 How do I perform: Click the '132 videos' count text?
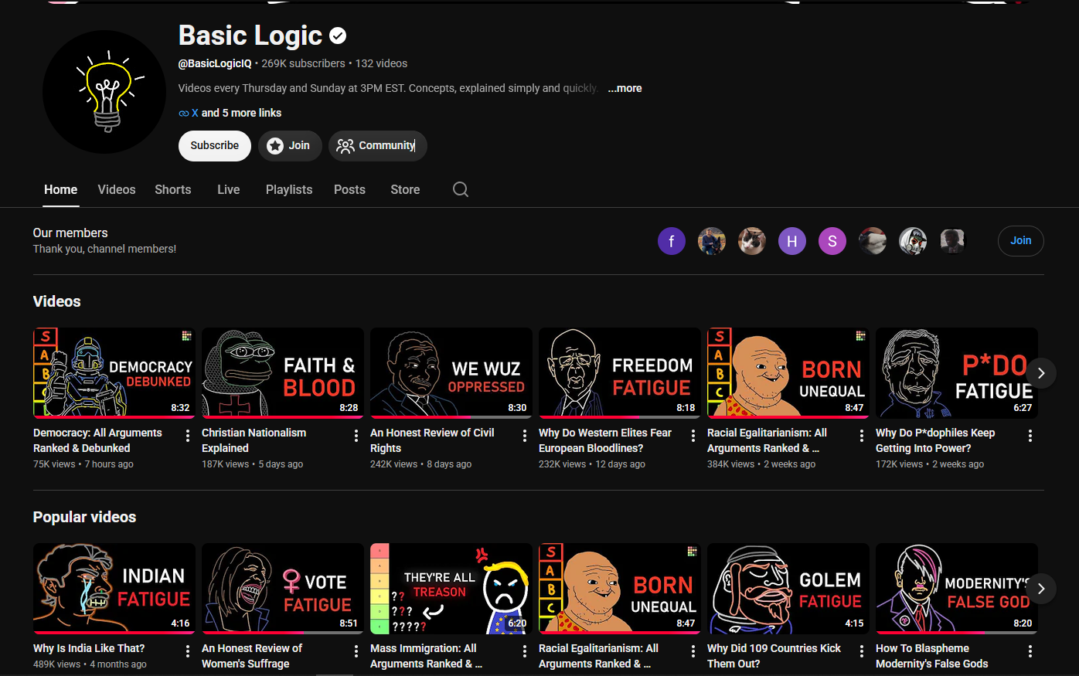click(x=381, y=63)
